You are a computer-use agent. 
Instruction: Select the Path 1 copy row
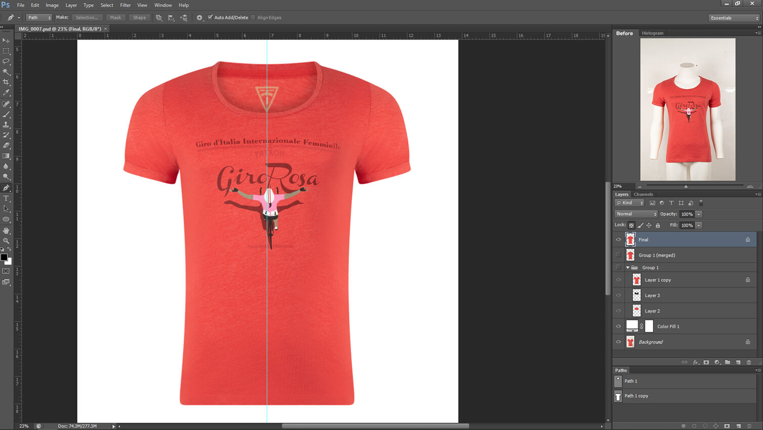point(685,396)
